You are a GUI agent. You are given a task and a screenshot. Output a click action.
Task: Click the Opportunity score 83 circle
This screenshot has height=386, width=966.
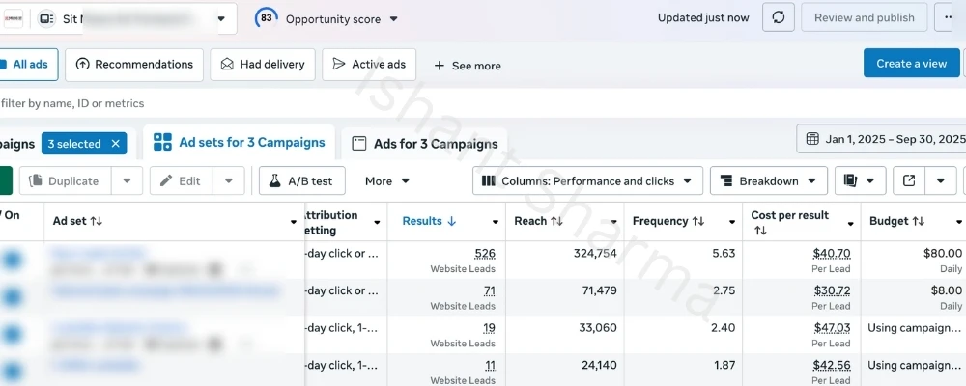pyautogui.click(x=266, y=18)
